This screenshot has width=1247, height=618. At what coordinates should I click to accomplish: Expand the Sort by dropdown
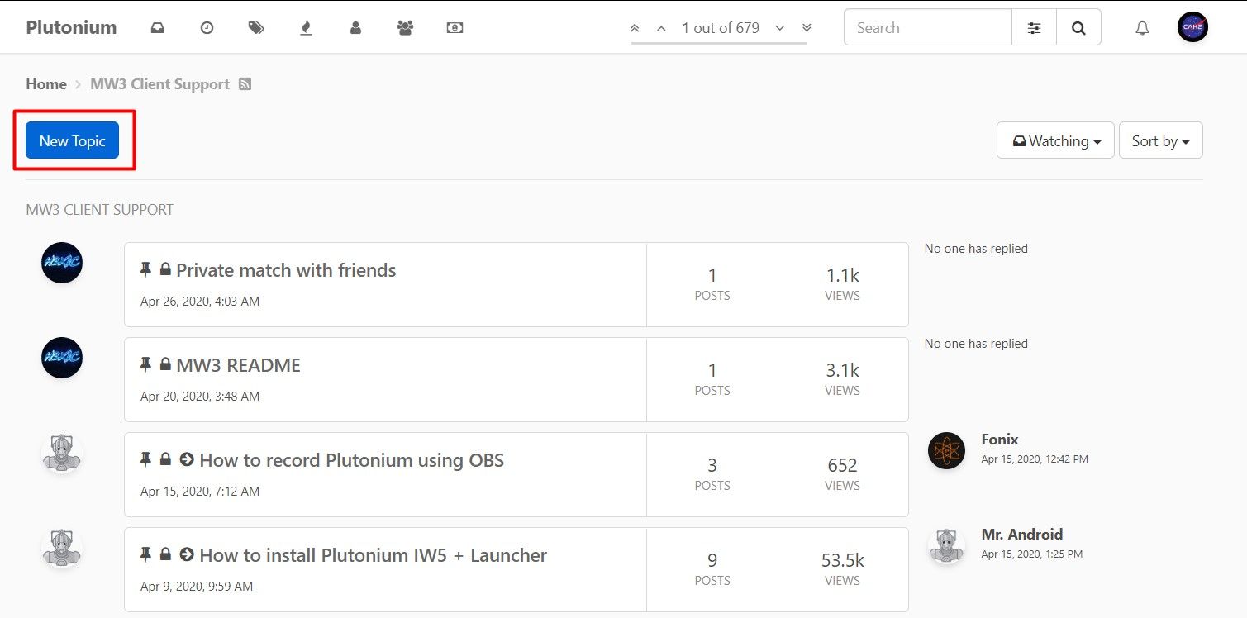click(x=1161, y=140)
